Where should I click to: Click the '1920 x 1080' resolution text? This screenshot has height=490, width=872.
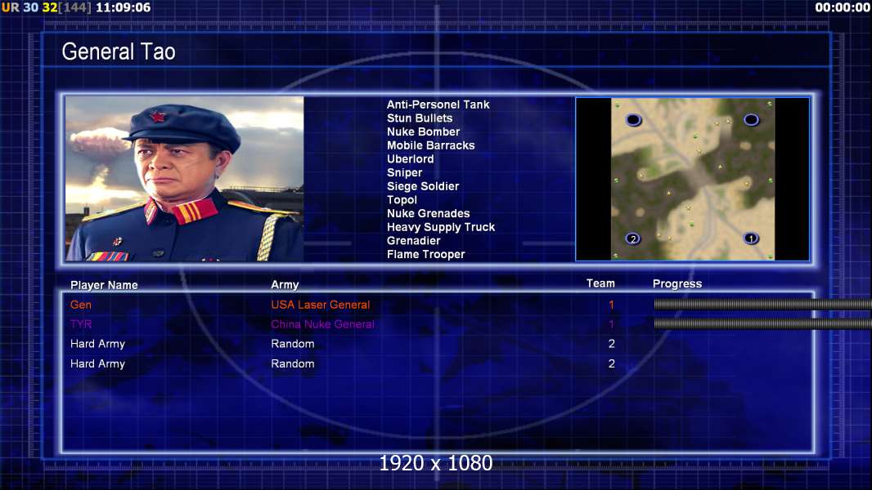[435, 463]
